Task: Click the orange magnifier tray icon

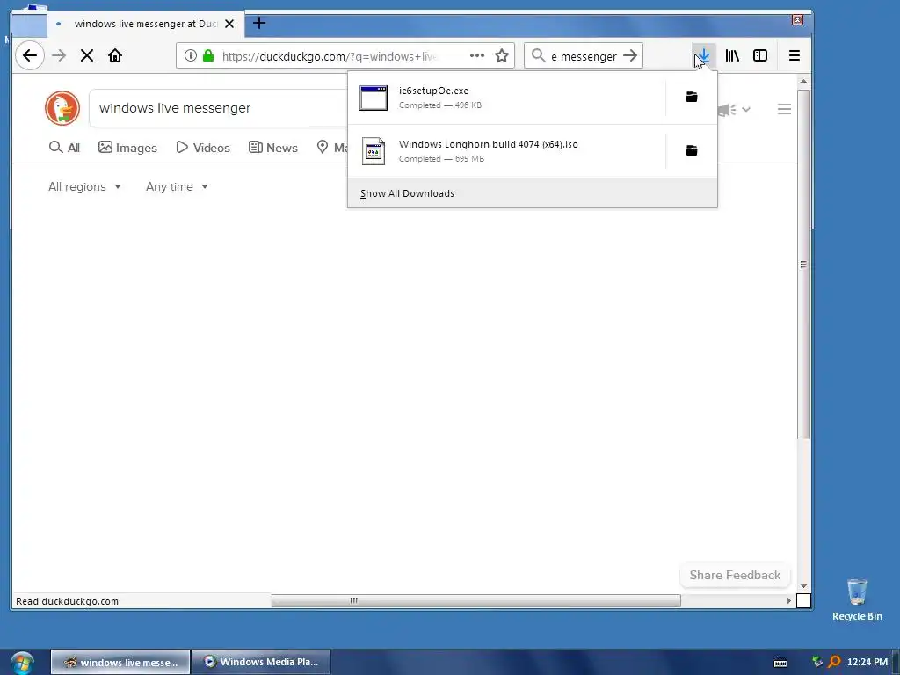Action: 835,662
